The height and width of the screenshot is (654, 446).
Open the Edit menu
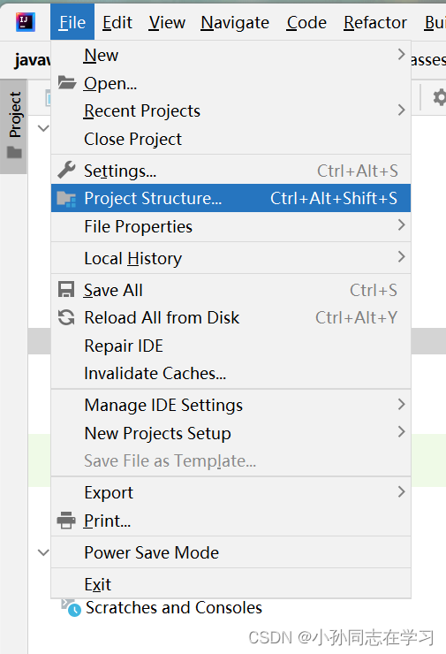[x=117, y=22]
